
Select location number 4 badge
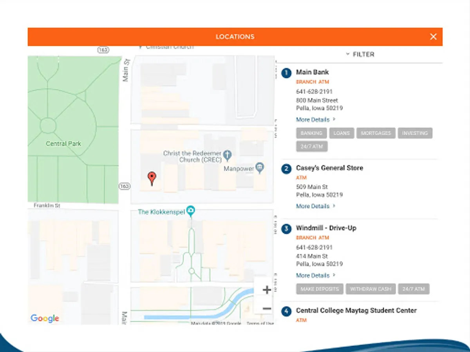point(286,311)
